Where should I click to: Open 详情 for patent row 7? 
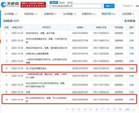click(x=131, y=76)
